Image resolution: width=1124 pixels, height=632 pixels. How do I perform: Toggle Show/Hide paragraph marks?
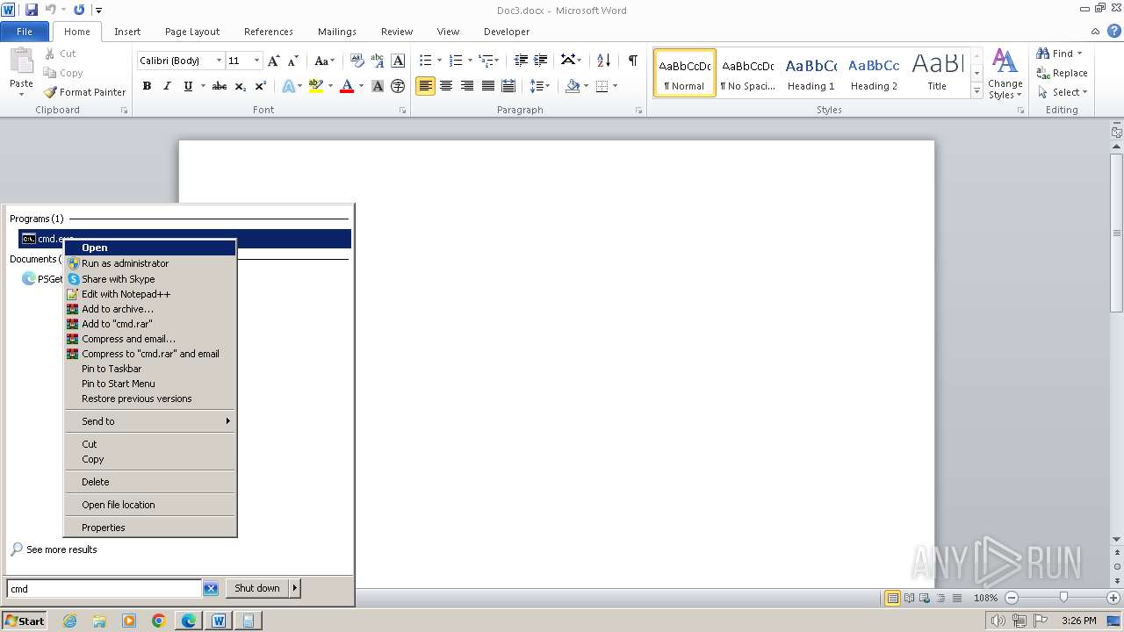(x=632, y=61)
